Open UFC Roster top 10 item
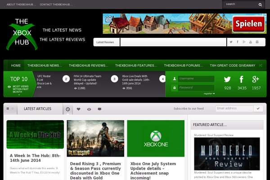The width and height of the screenshot is (270, 180). (45, 81)
